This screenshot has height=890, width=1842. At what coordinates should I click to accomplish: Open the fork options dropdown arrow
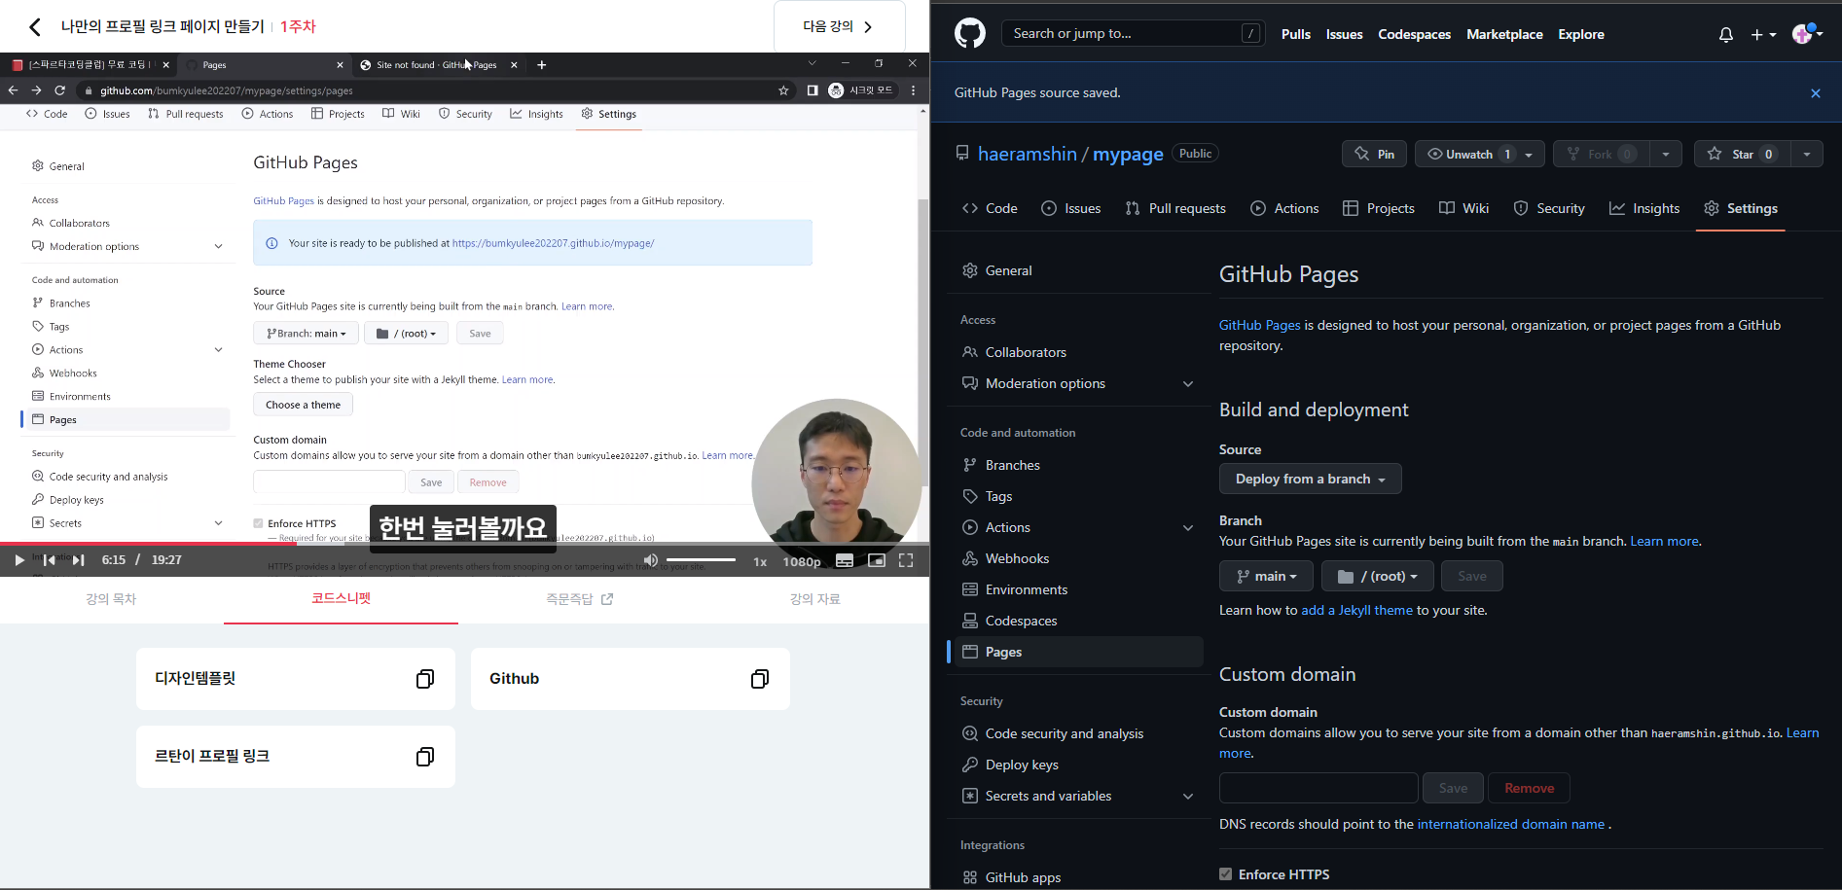[1666, 154]
